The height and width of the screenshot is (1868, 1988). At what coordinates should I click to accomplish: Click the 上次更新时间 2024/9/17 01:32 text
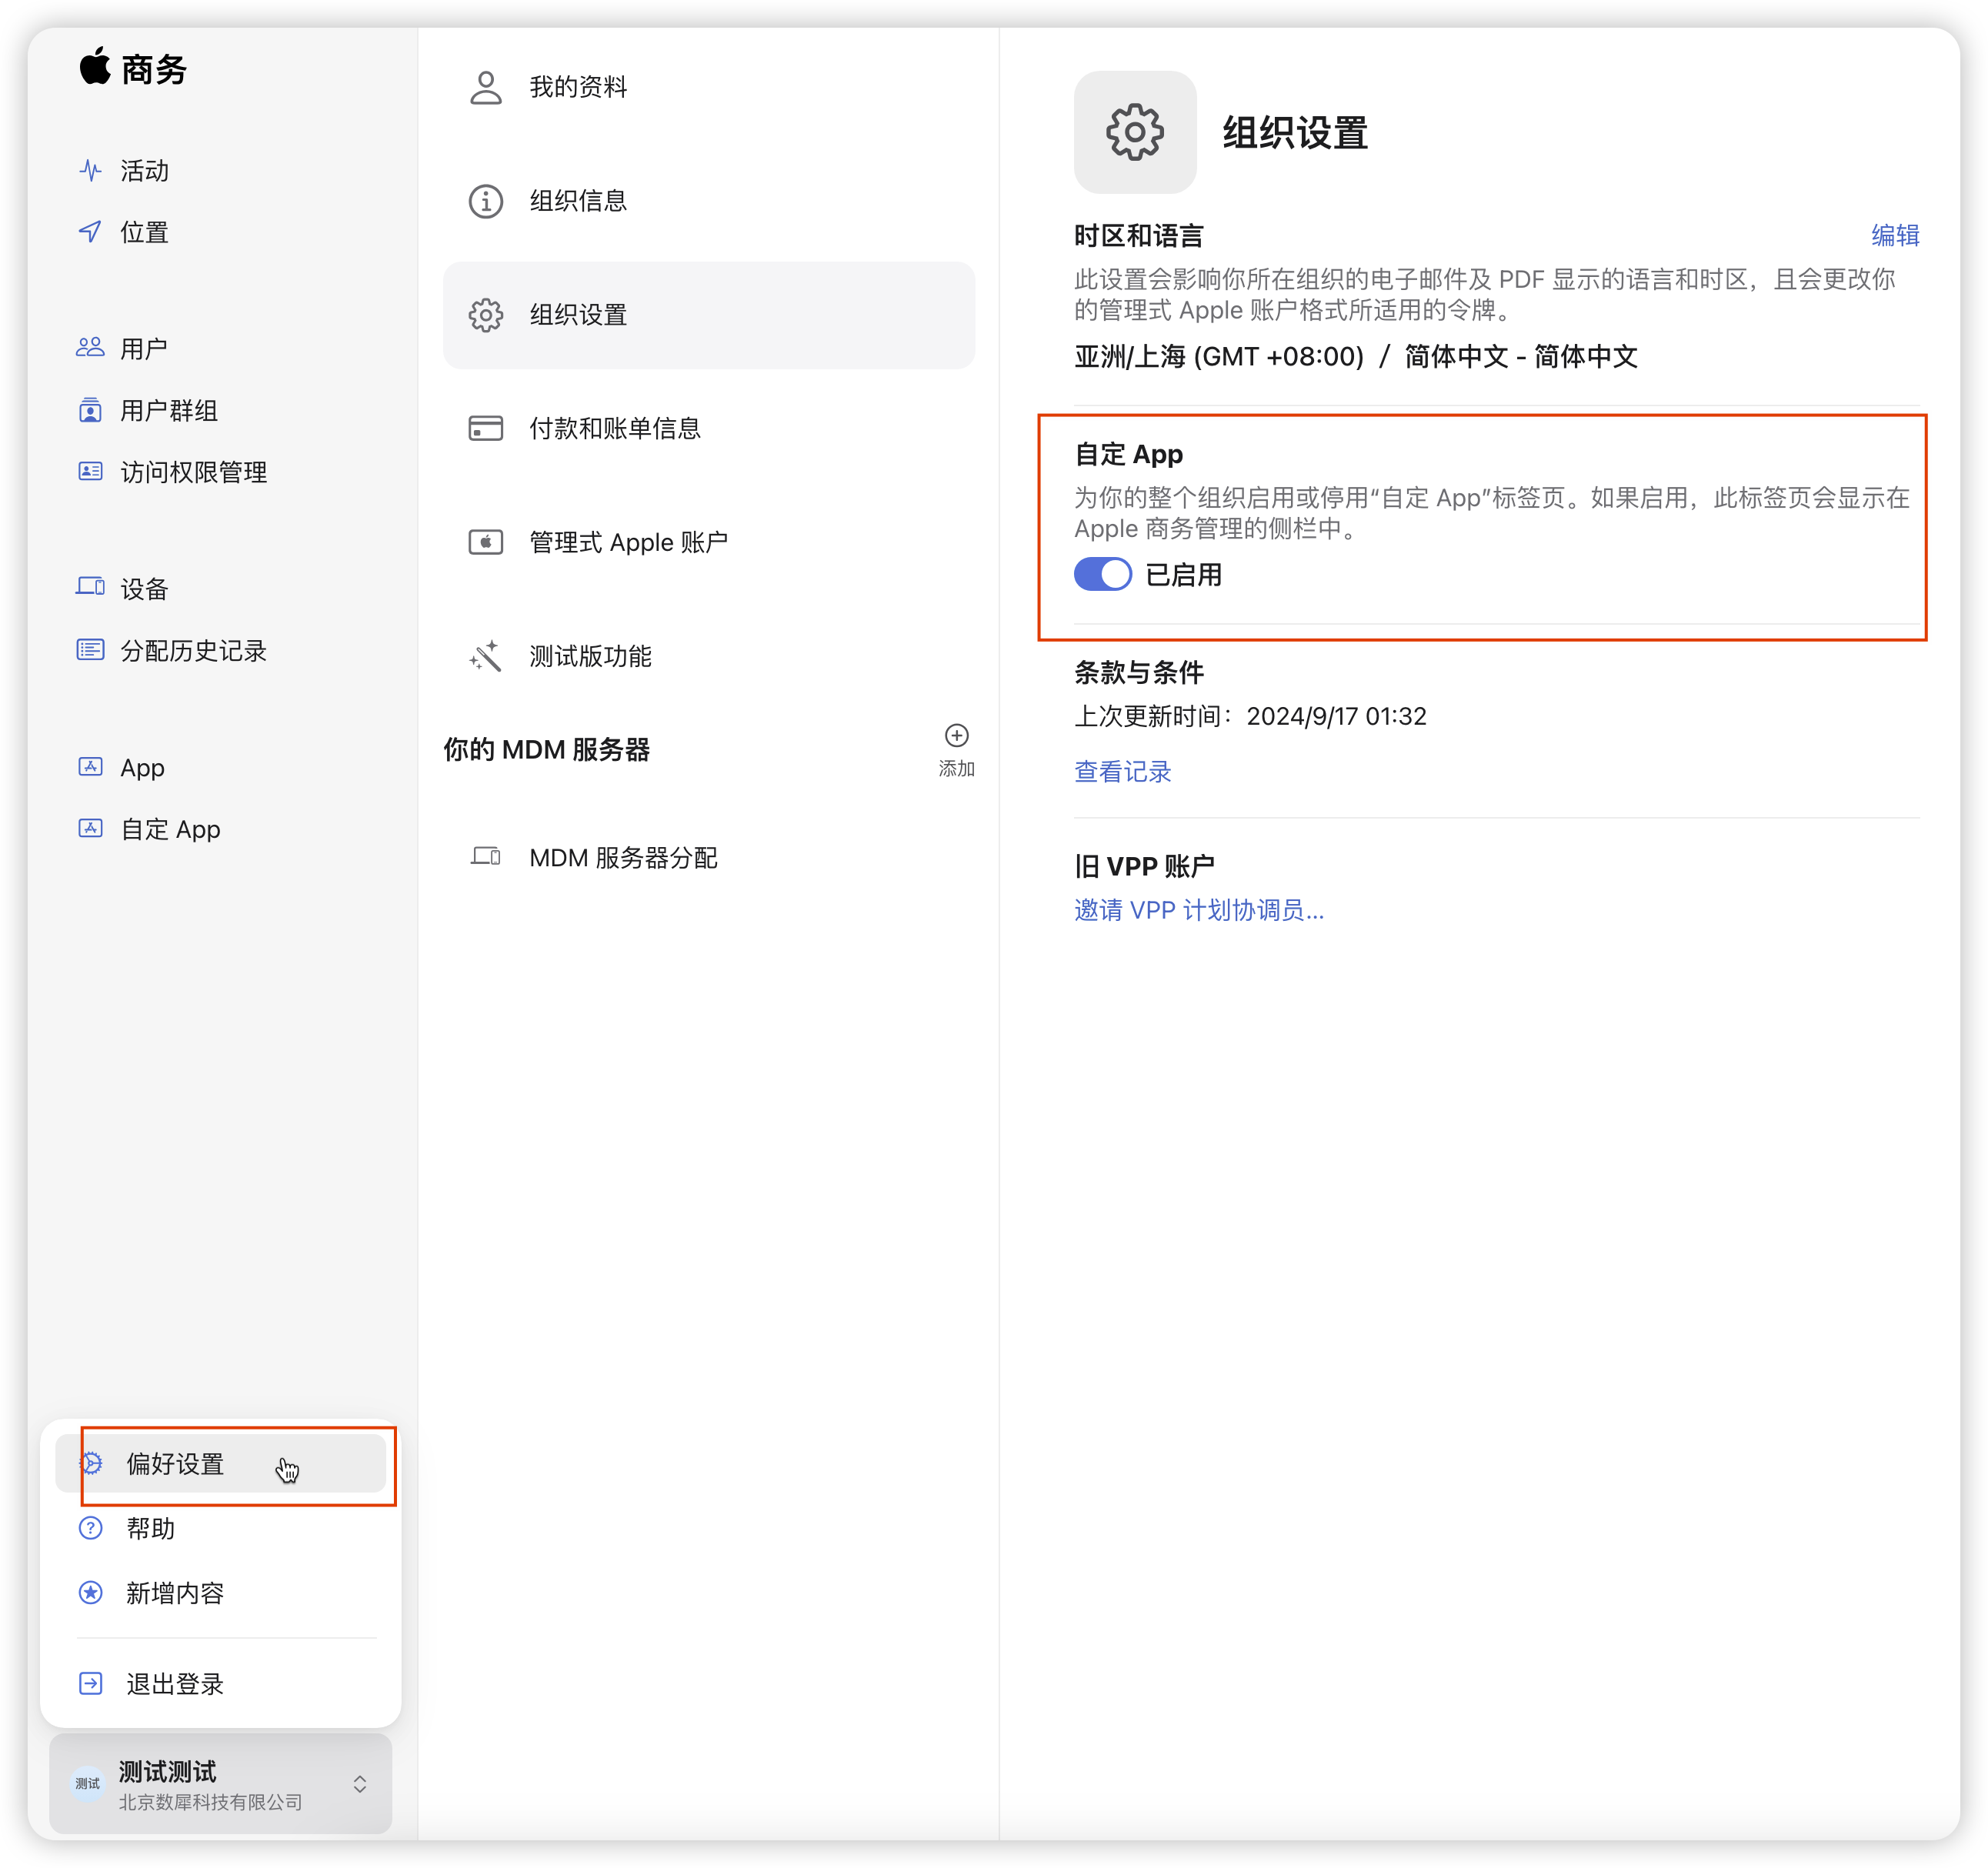click(1250, 716)
